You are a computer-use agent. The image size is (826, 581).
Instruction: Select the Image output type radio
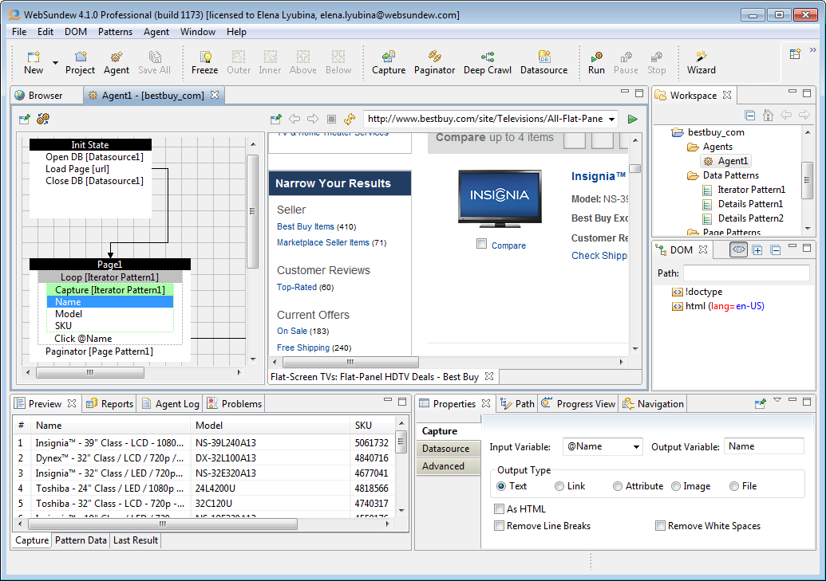coord(676,486)
